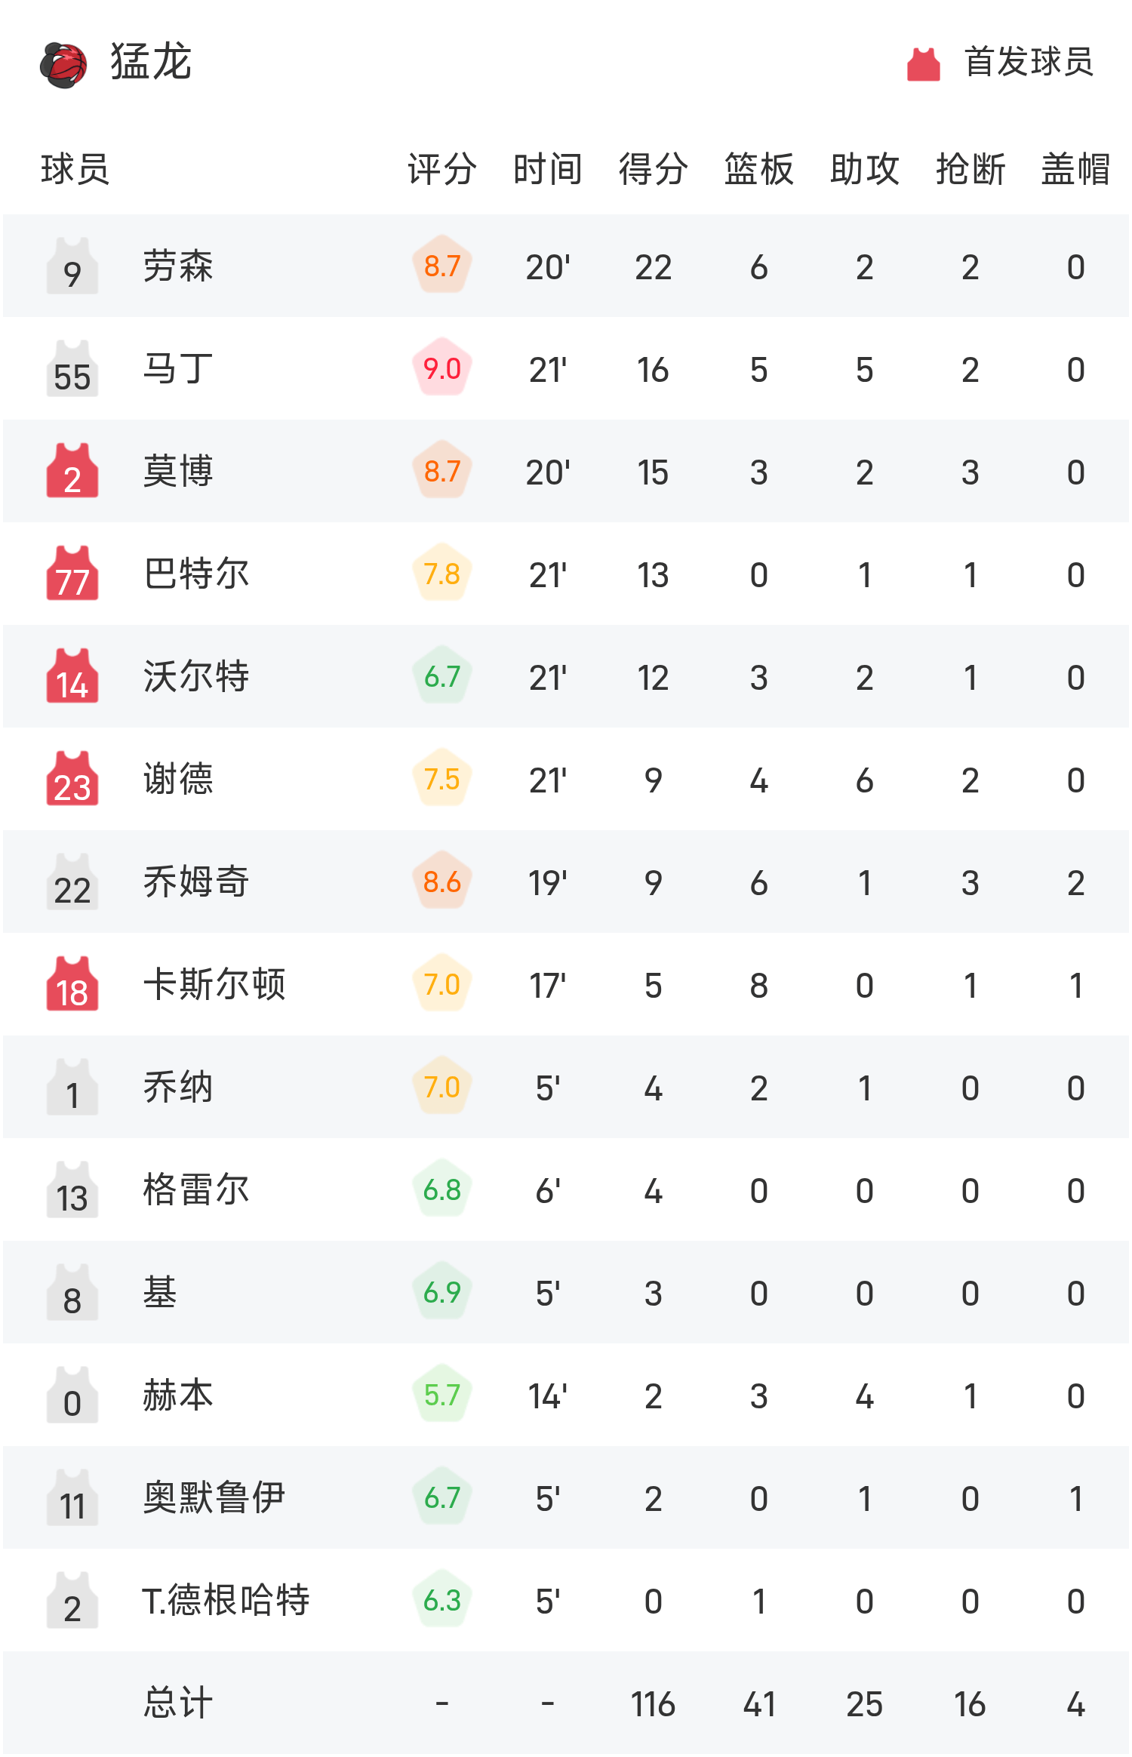1132x1757 pixels.
Task: Click jersey icon 11 beside 奥默鲁伊
Action: [72, 1497]
